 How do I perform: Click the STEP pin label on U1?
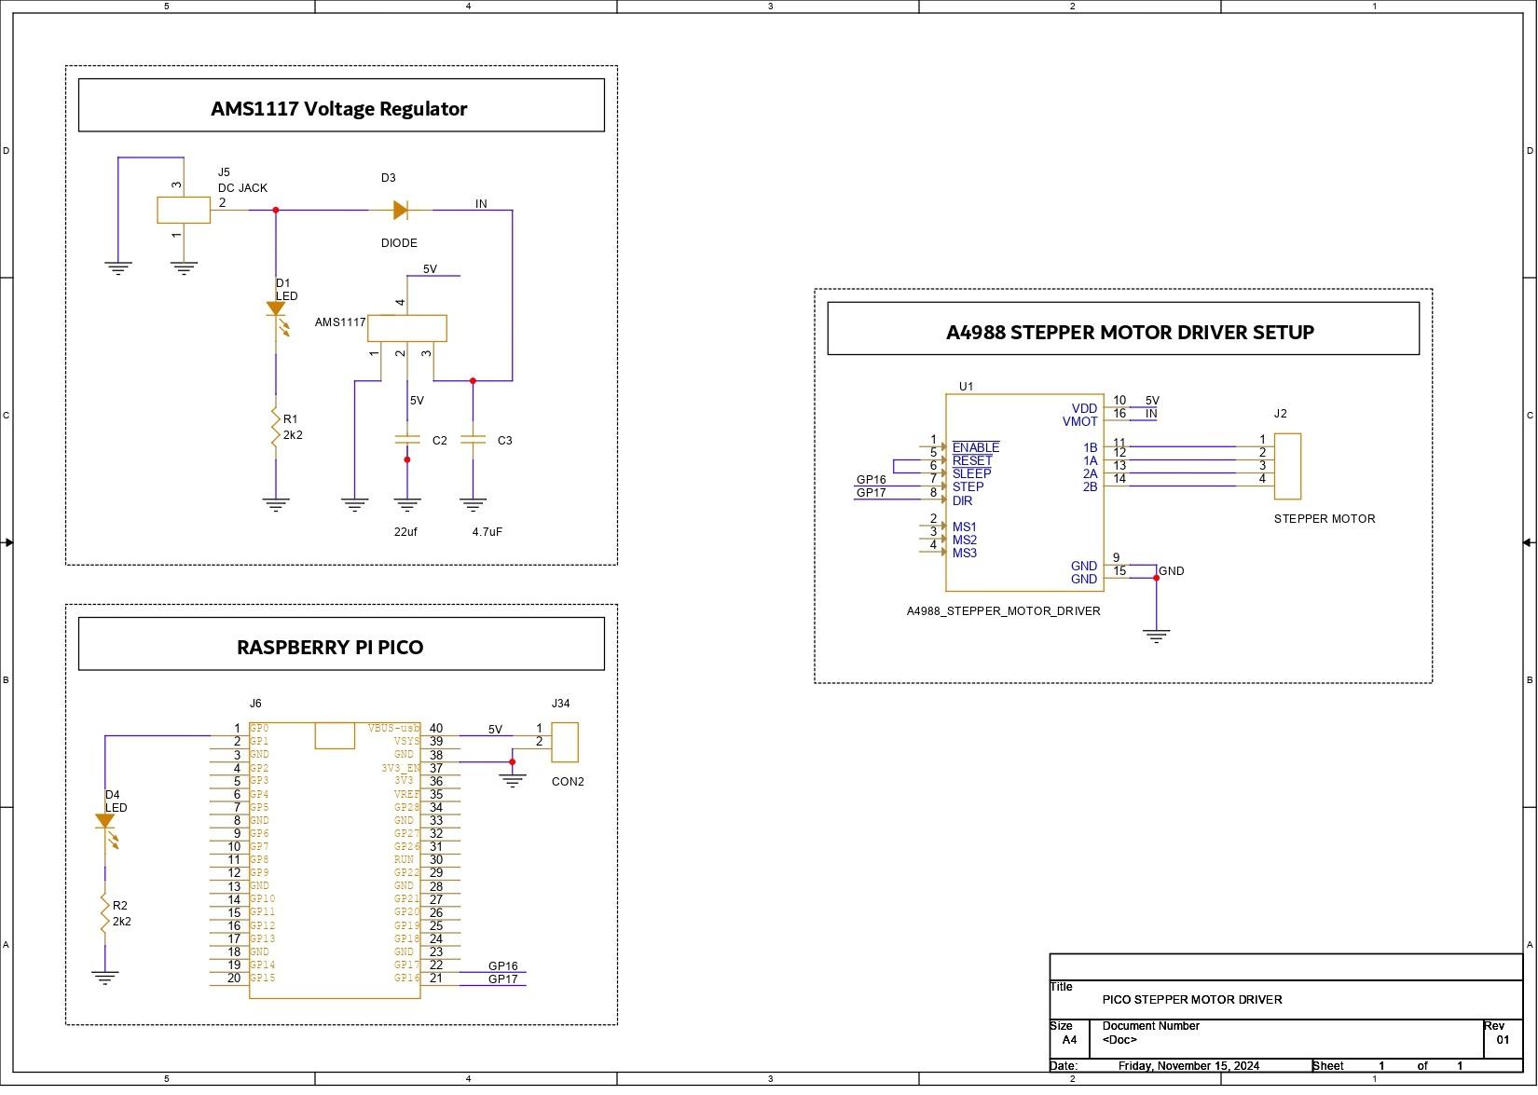(x=968, y=486)
